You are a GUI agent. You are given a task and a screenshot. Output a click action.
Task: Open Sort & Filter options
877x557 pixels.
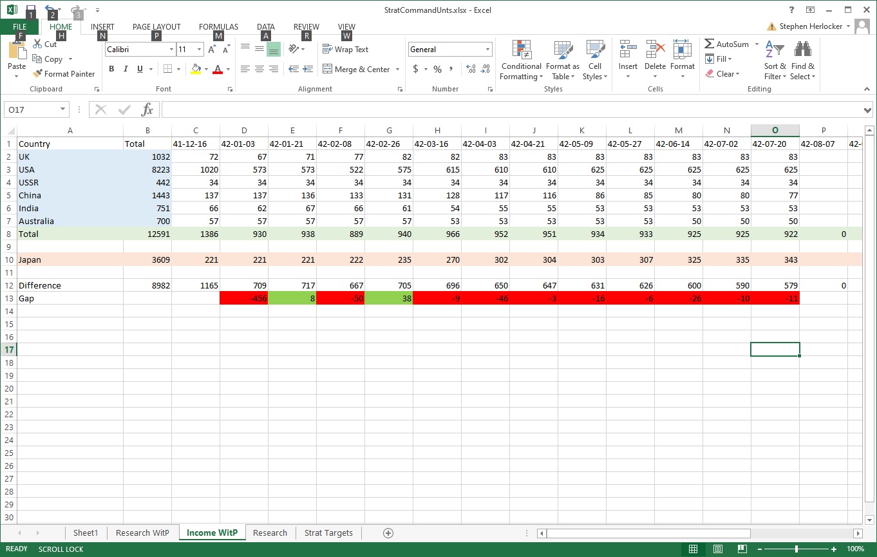point(775,60)
